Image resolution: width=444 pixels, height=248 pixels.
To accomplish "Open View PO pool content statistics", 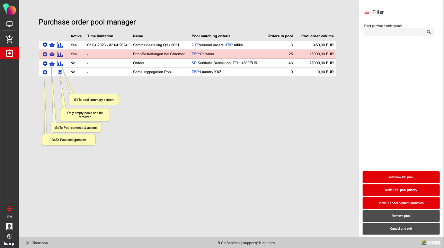I will click(401, 203).
